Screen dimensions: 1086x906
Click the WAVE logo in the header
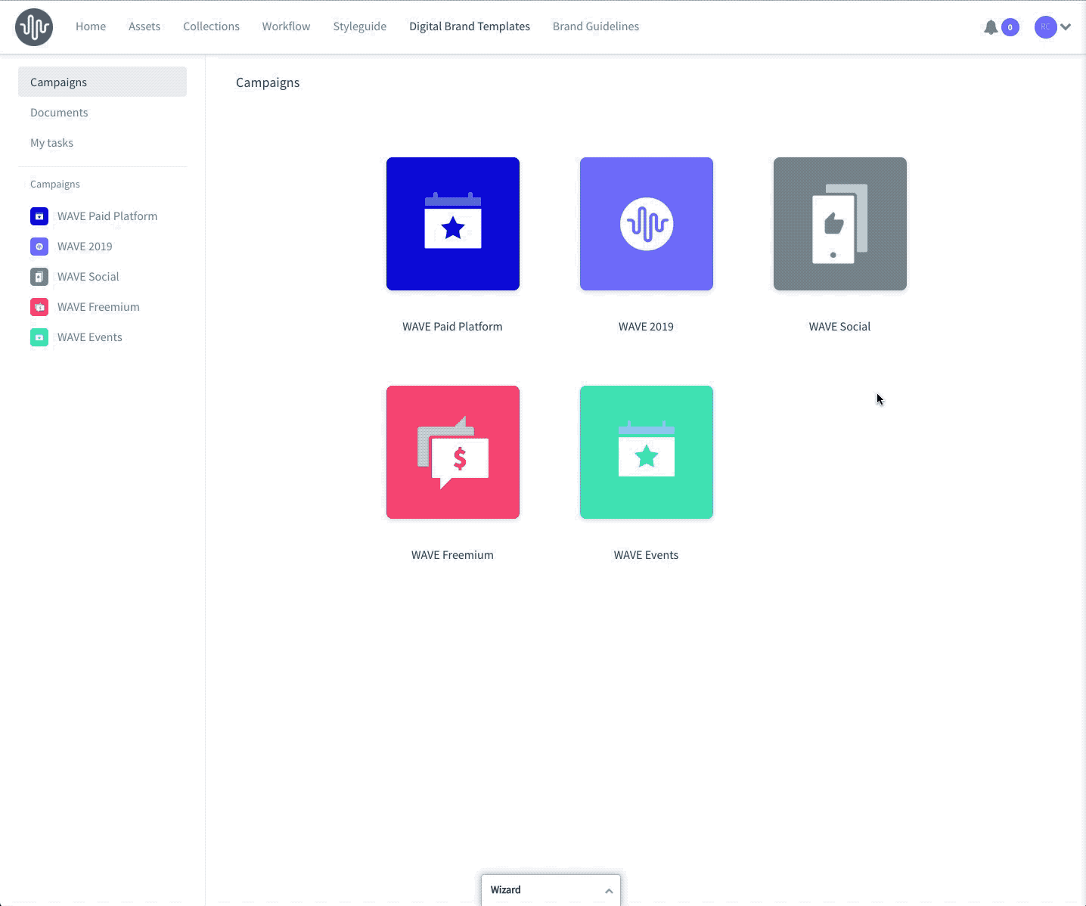coord(34,27)
